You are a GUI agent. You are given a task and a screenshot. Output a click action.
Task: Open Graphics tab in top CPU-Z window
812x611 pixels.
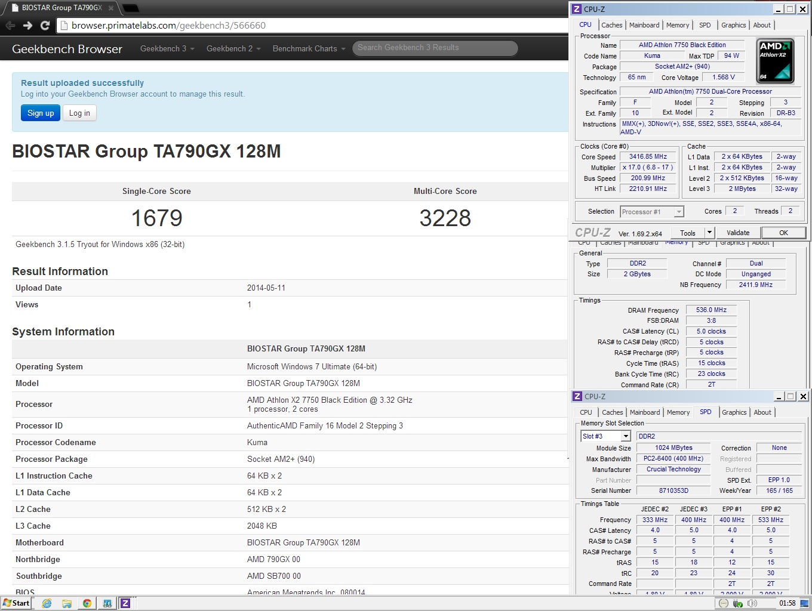coord(733,25)
